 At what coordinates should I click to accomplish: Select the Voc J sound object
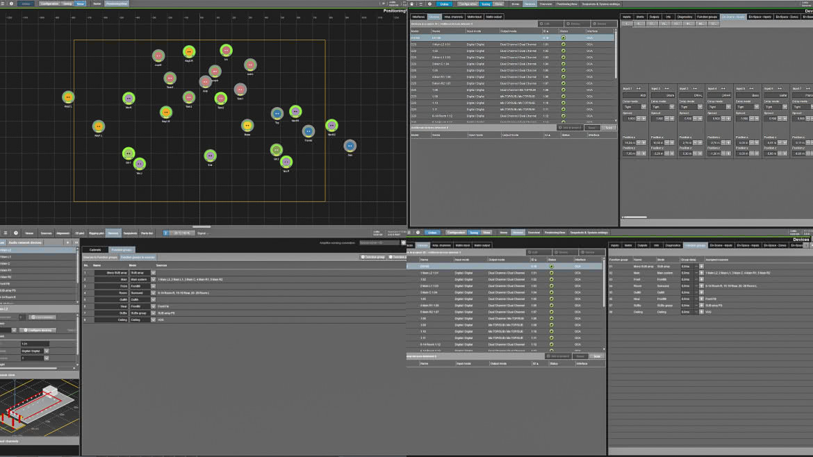[x=140, y=164]
